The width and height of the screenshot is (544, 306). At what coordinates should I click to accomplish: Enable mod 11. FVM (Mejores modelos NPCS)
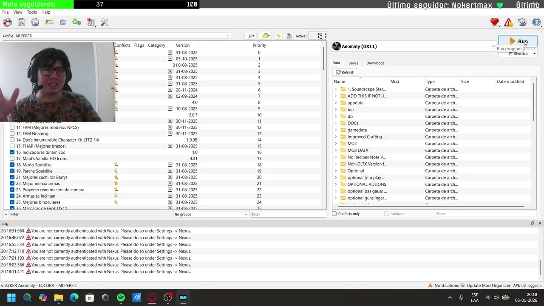click(x=12, y=127)
